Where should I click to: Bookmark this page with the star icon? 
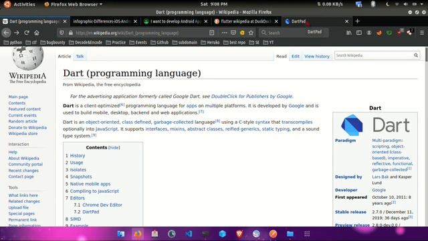point(251,33)
